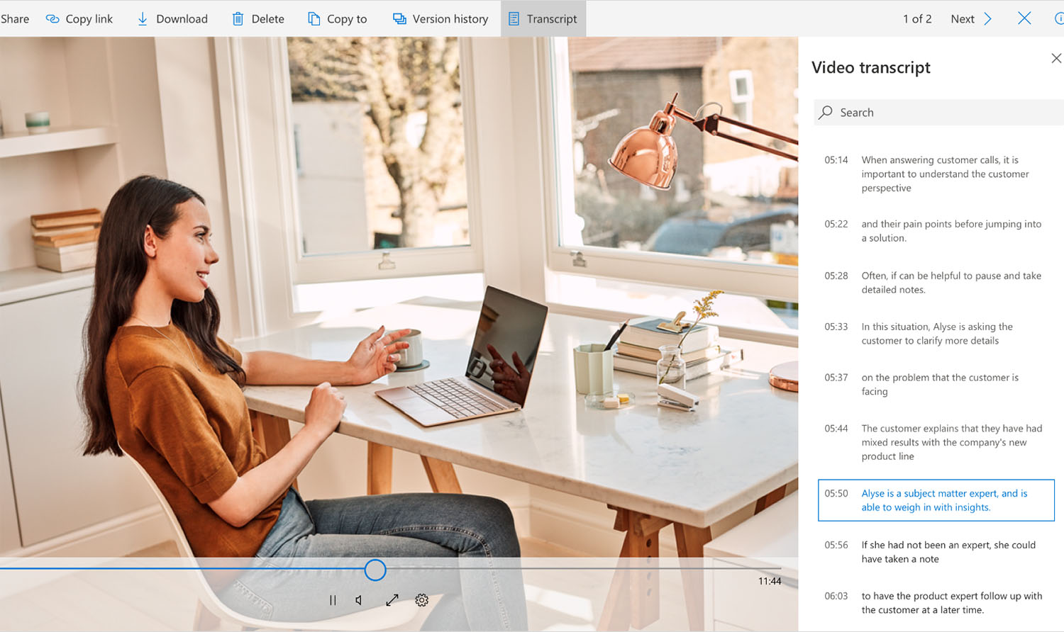Click the Share button
Image resolution: width=1064 pixels, height=632 pixels.
coord(15,19)
